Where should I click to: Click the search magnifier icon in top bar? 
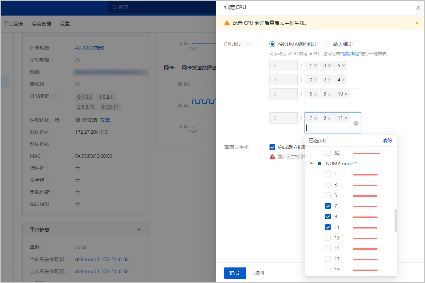pyautogui.click(x=115, y=7)
